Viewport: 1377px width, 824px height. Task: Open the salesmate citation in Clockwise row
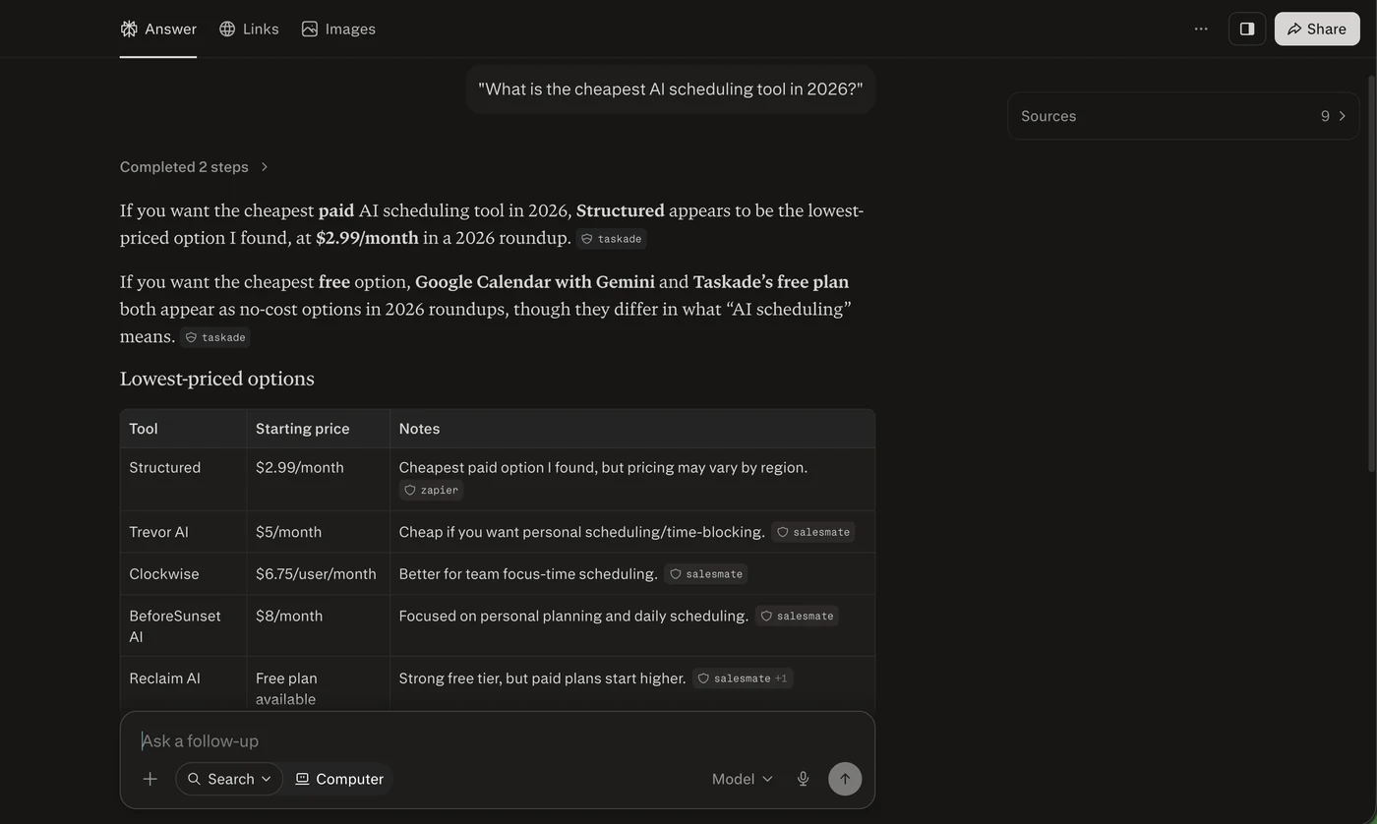(706, 574)
